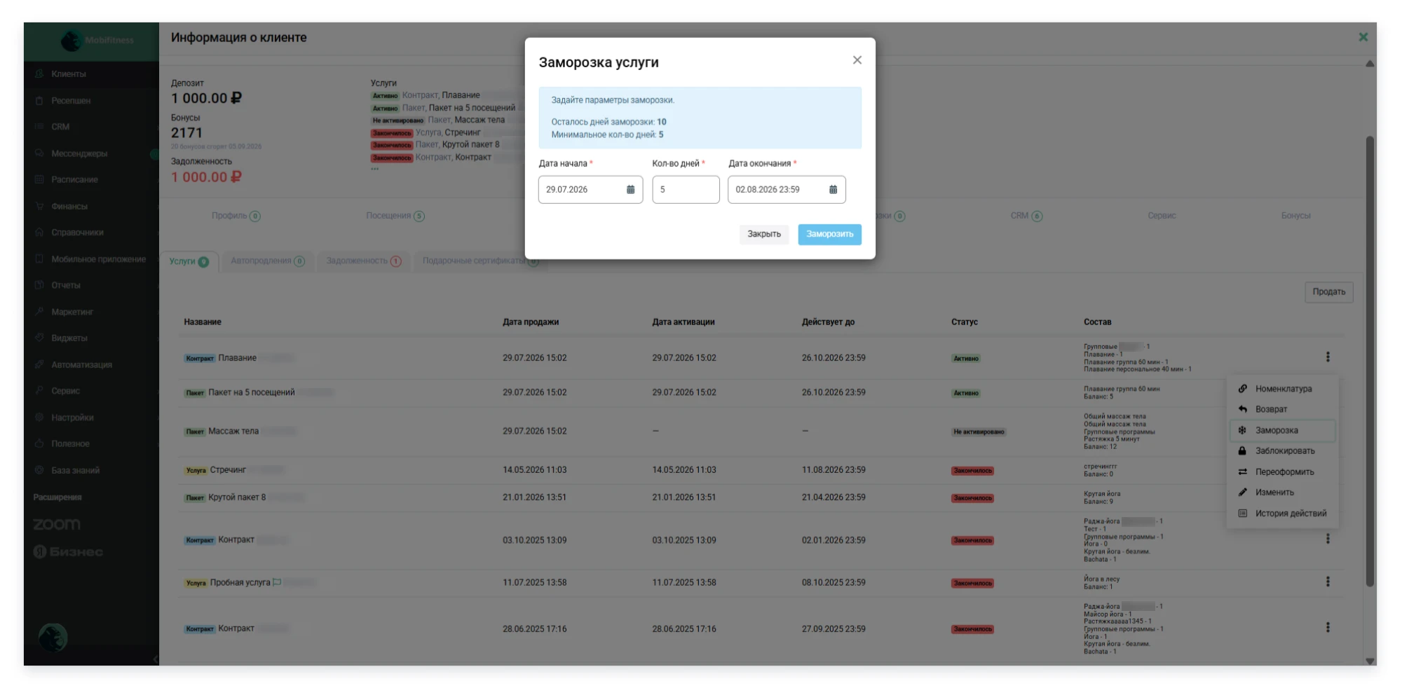1402x688 pixels.
Task: Open База знаний in the sidebar
Action: pyautogui.click(x=91, y=471)
